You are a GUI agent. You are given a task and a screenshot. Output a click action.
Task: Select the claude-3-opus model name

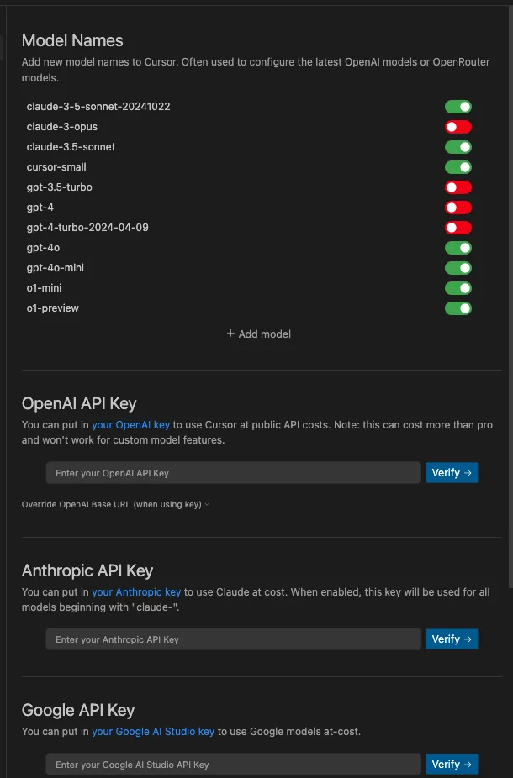[62, 127]
